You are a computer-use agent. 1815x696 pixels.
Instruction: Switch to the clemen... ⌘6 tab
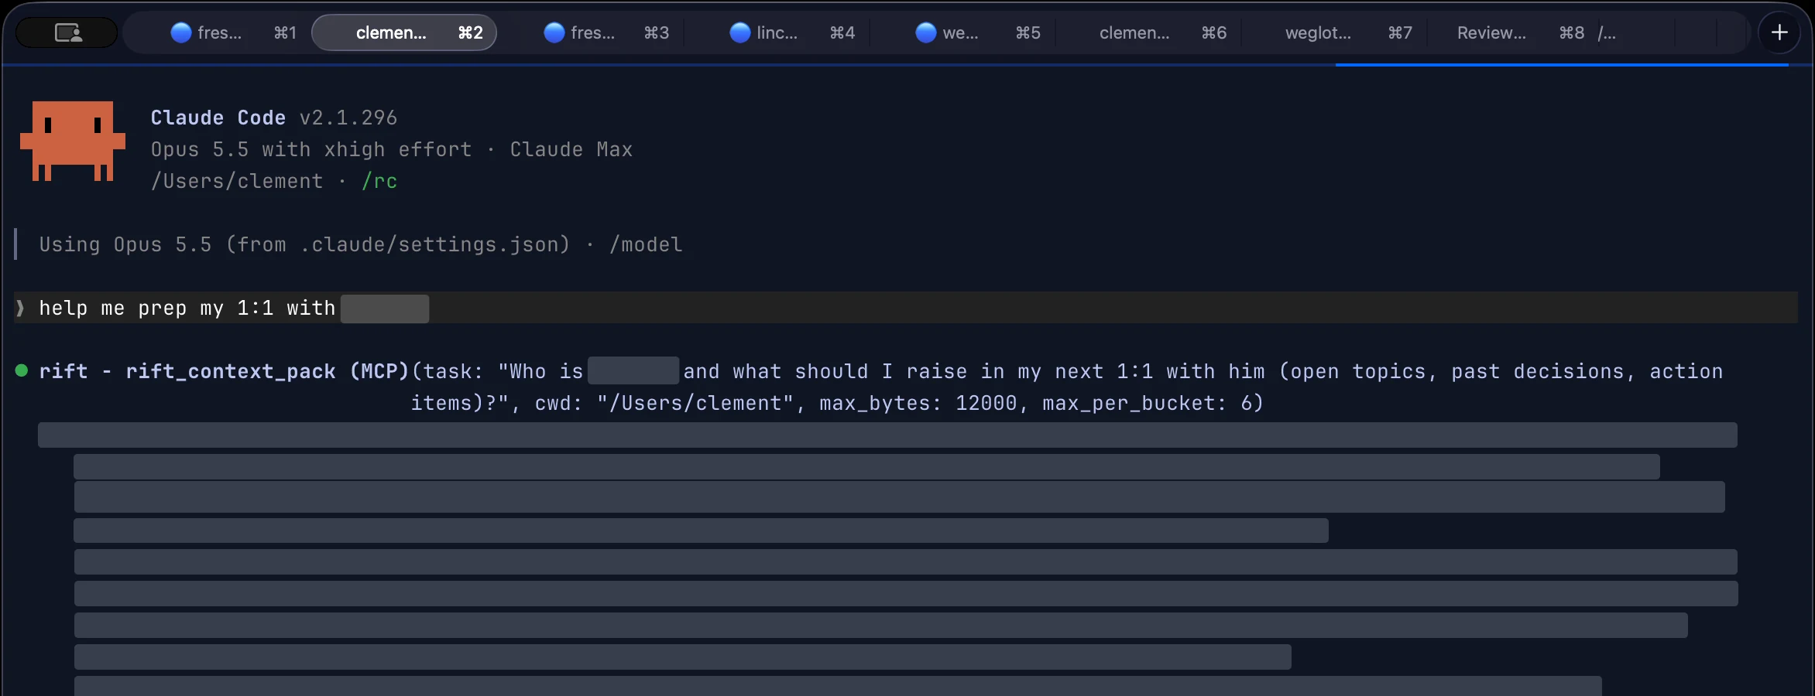(1149, 32)
